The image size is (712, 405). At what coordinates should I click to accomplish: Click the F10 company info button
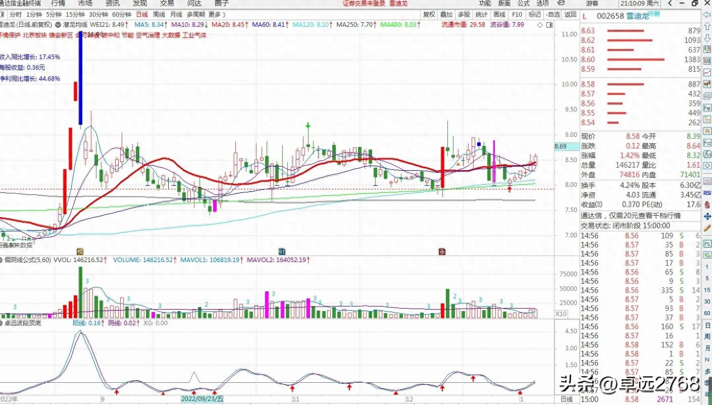point(517,15)
